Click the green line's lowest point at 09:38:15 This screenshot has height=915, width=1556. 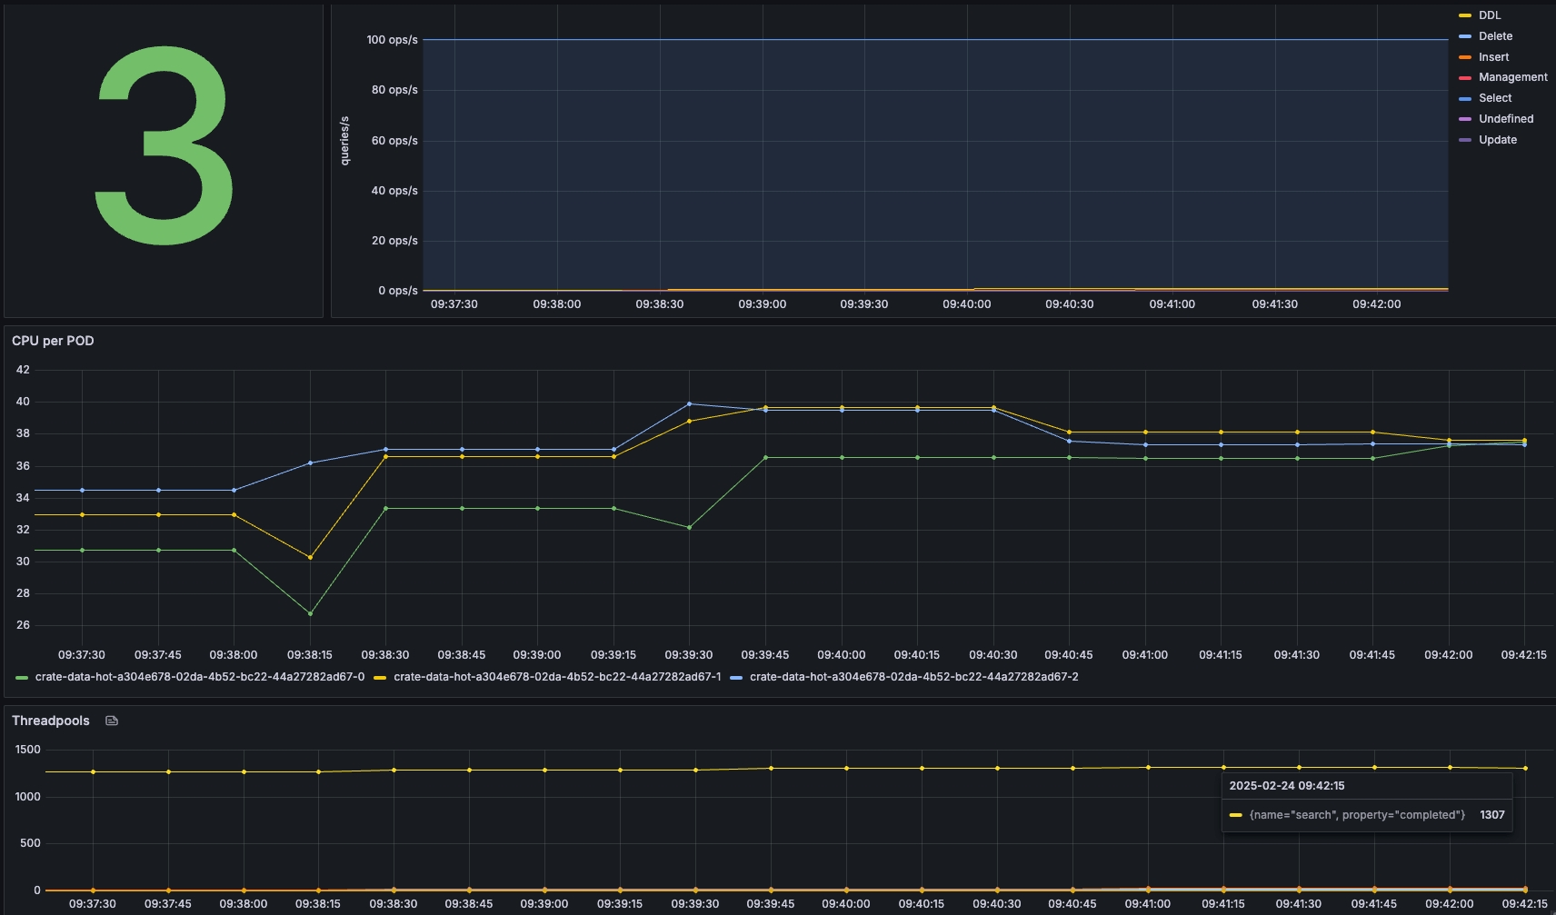[x=310, y=613]
